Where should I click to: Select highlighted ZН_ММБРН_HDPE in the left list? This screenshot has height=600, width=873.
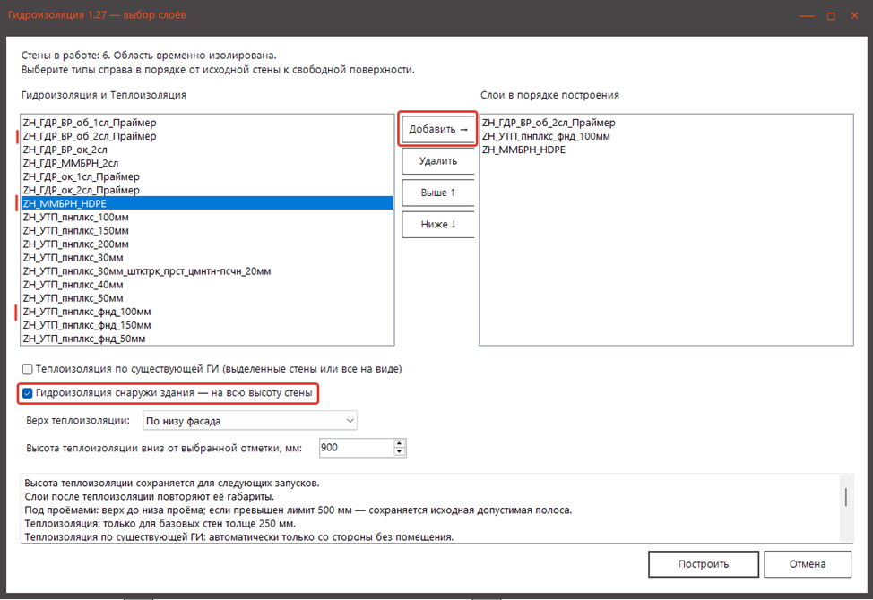click(207, 203)
